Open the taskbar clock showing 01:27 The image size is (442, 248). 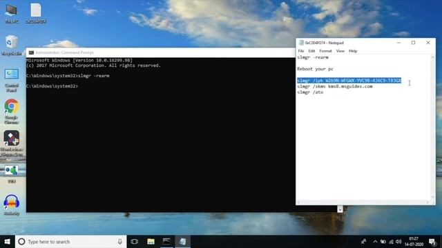414,242
